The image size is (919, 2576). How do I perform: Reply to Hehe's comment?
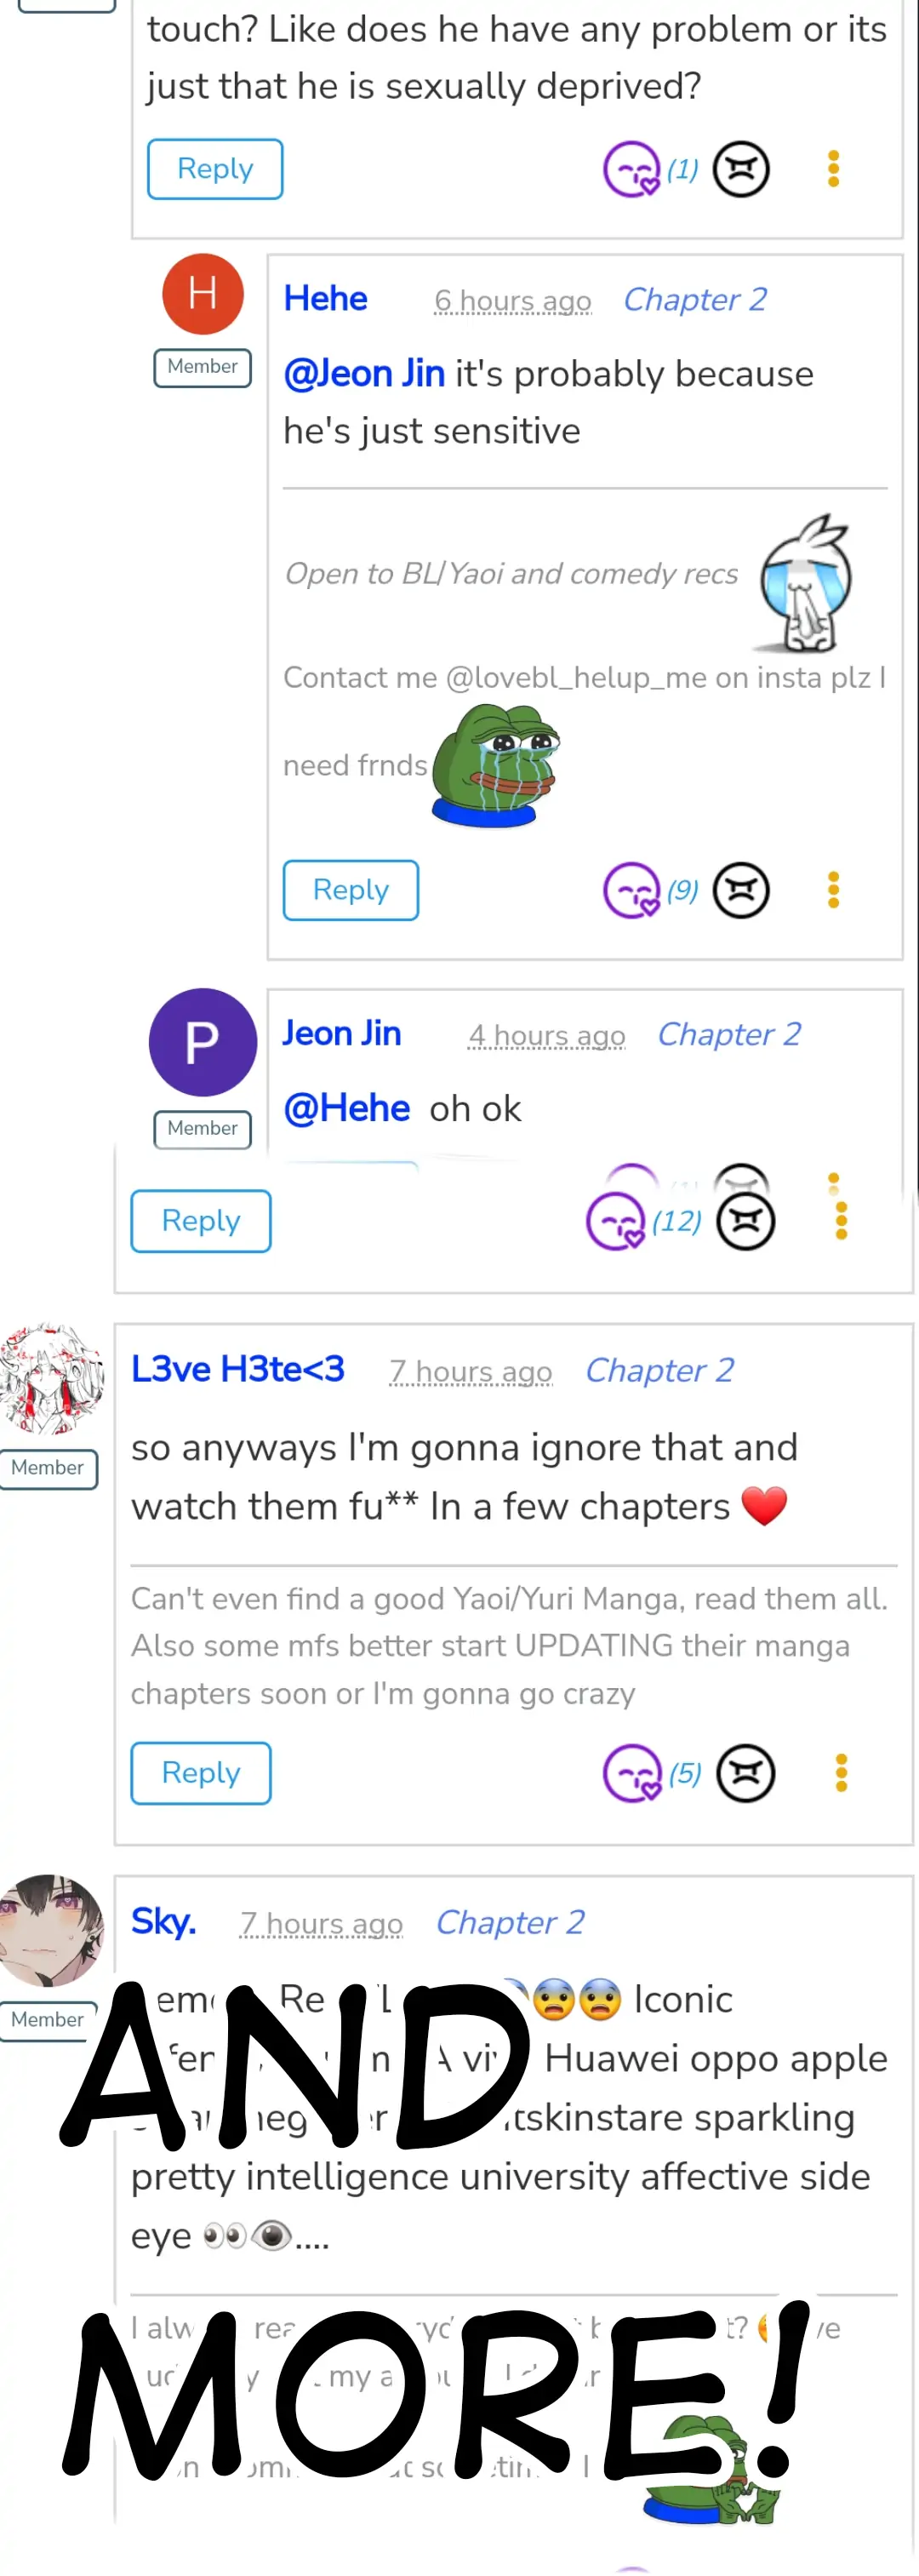pyautogui.click(x=351, y=890)
